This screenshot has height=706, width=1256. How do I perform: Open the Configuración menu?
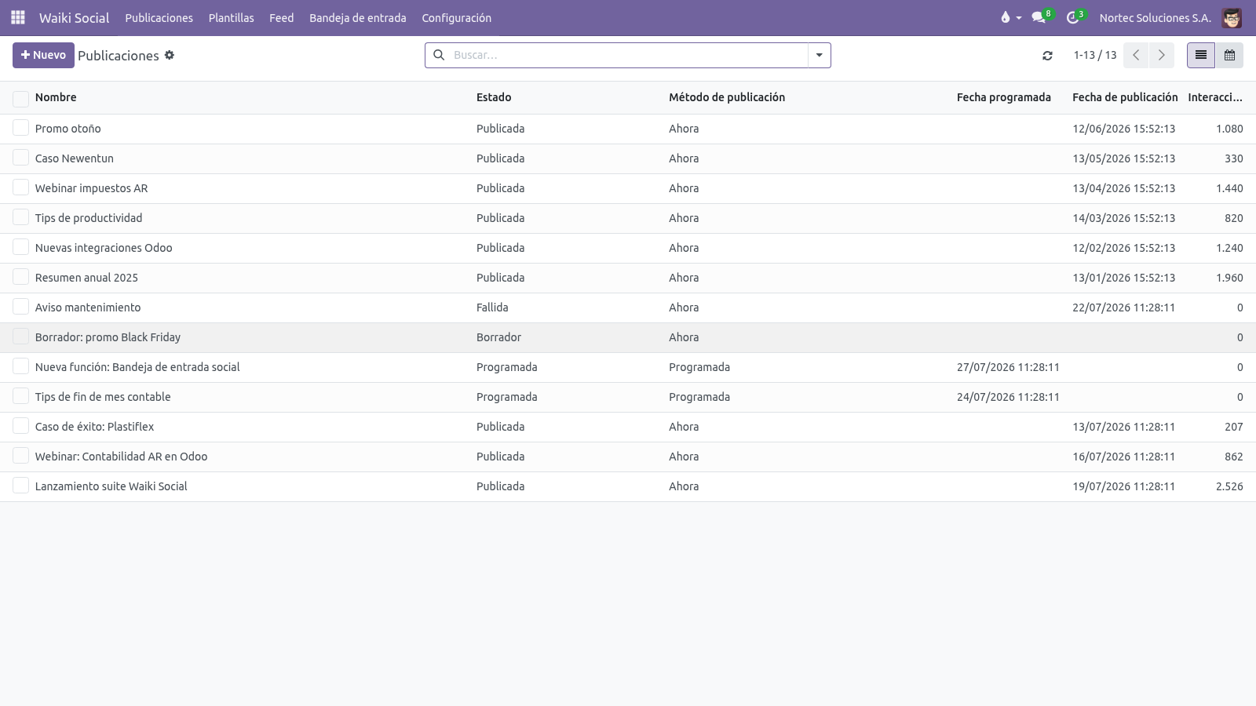pos(456,17)
